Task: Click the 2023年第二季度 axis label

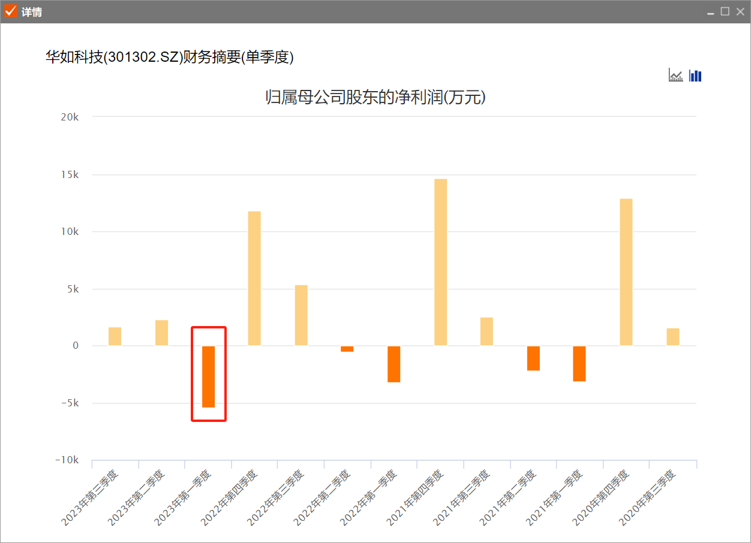Action: click(x=136, y=499)
